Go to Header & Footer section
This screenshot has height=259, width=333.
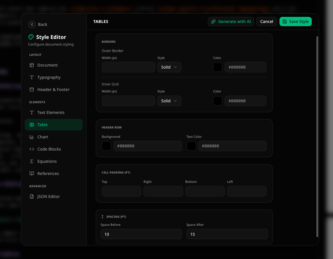point(54,90)
